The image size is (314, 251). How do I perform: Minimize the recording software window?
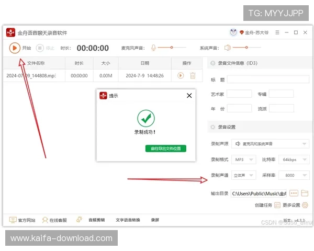click(287, 32)
